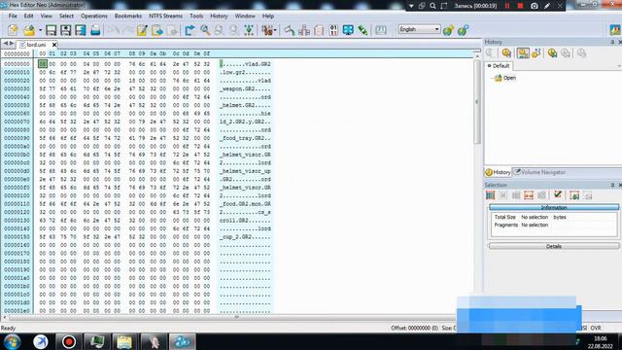Pause the screen recording
622x350 pixels.
pos(507,6)
